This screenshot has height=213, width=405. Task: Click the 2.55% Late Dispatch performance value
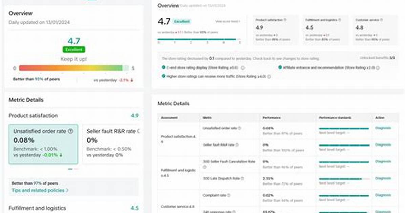(x=268, y=178)
